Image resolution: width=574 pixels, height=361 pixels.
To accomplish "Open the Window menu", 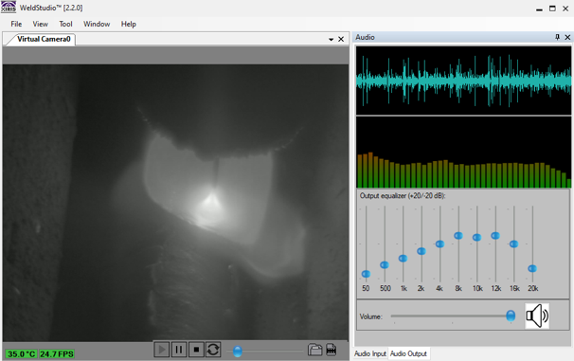I will click(97, 24).
